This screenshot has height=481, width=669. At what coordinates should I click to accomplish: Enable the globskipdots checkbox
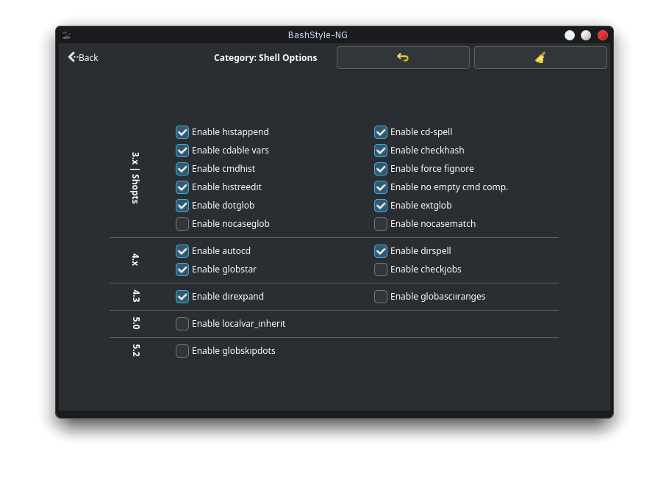[182, 351]
